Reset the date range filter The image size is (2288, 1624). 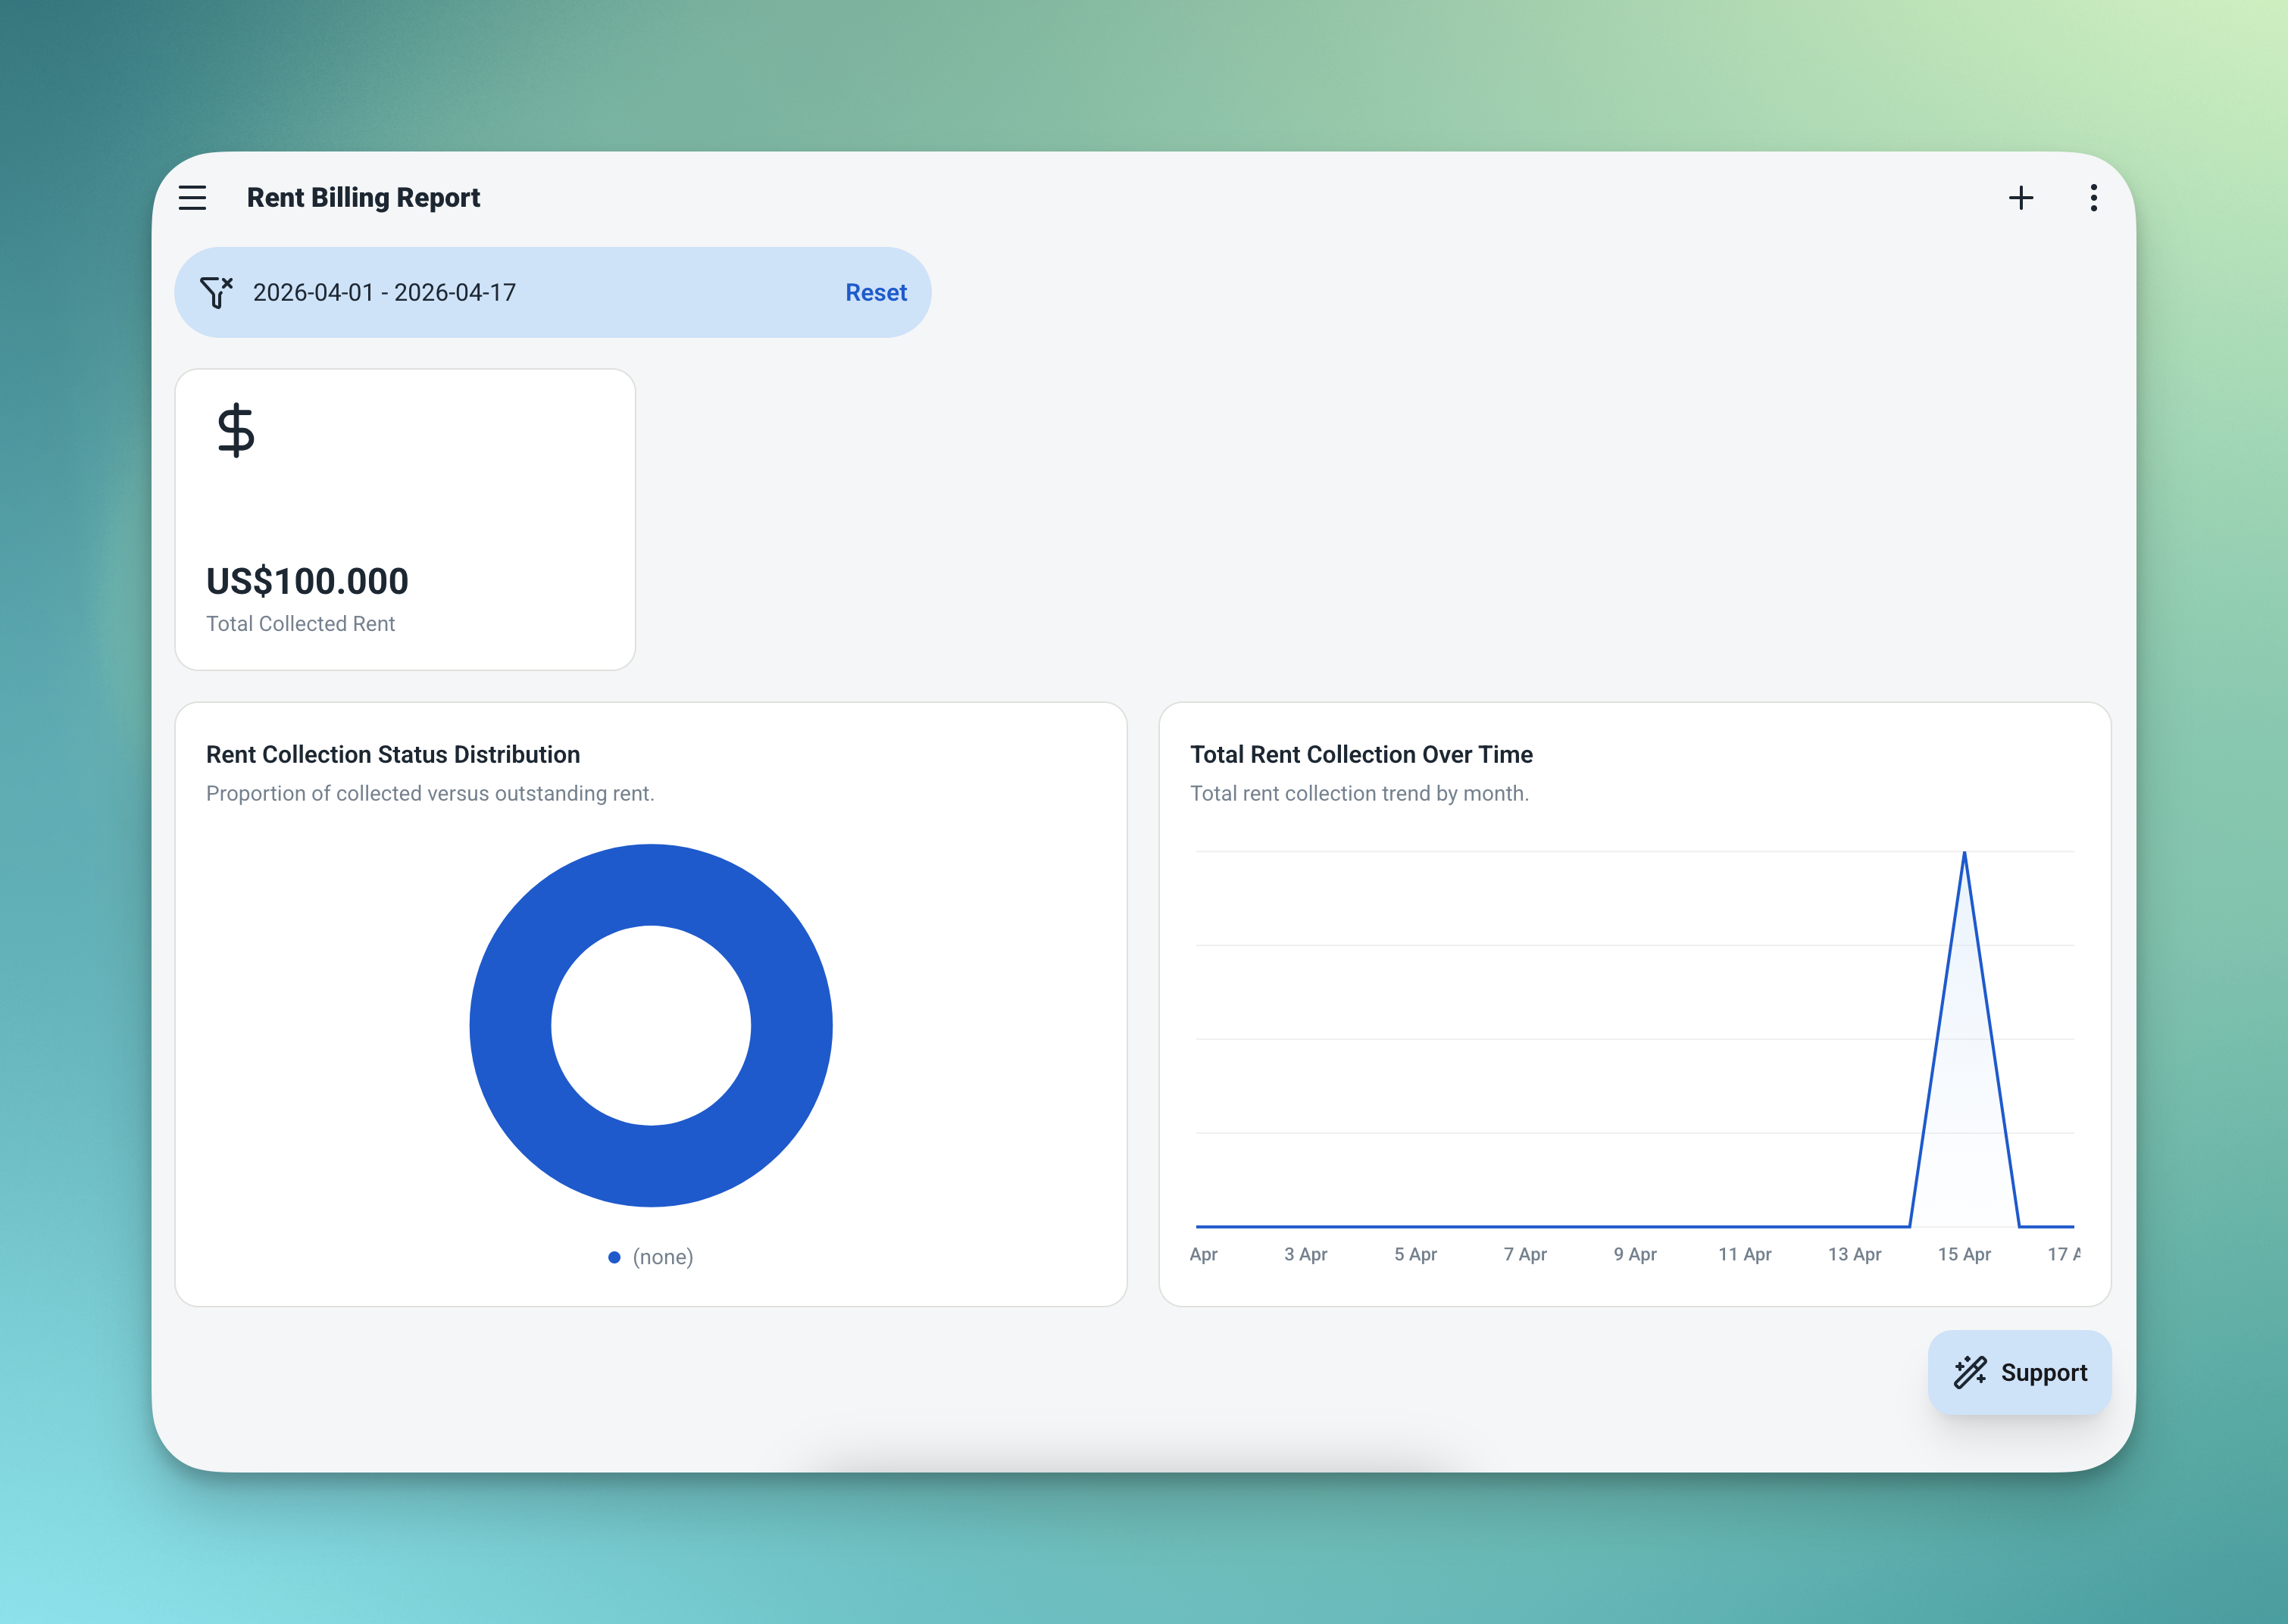click(x=875, y=292)
